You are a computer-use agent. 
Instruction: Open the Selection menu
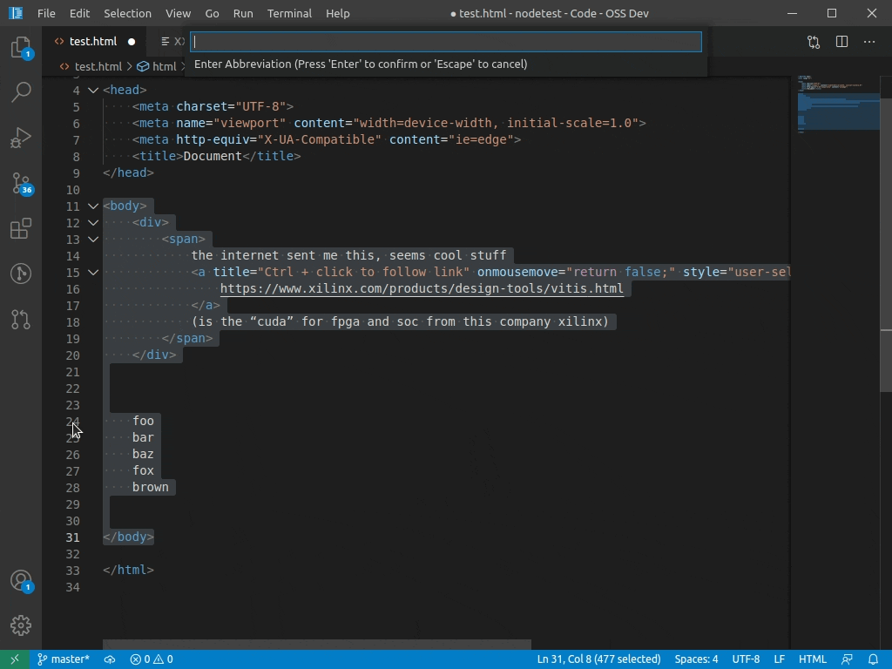tap(127, 13)
